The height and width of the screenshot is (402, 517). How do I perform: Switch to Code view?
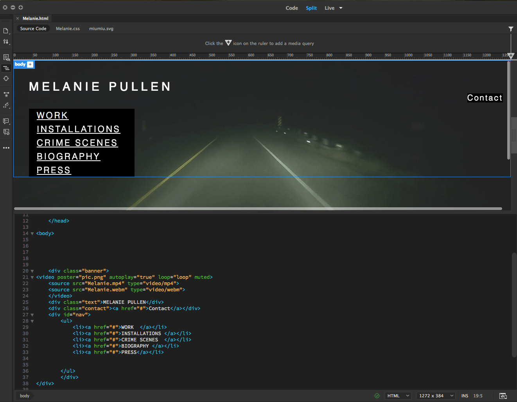point(292,8)
